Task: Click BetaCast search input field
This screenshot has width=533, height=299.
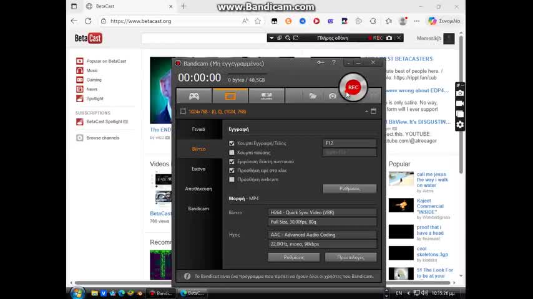Action: (x=204, y=39)
